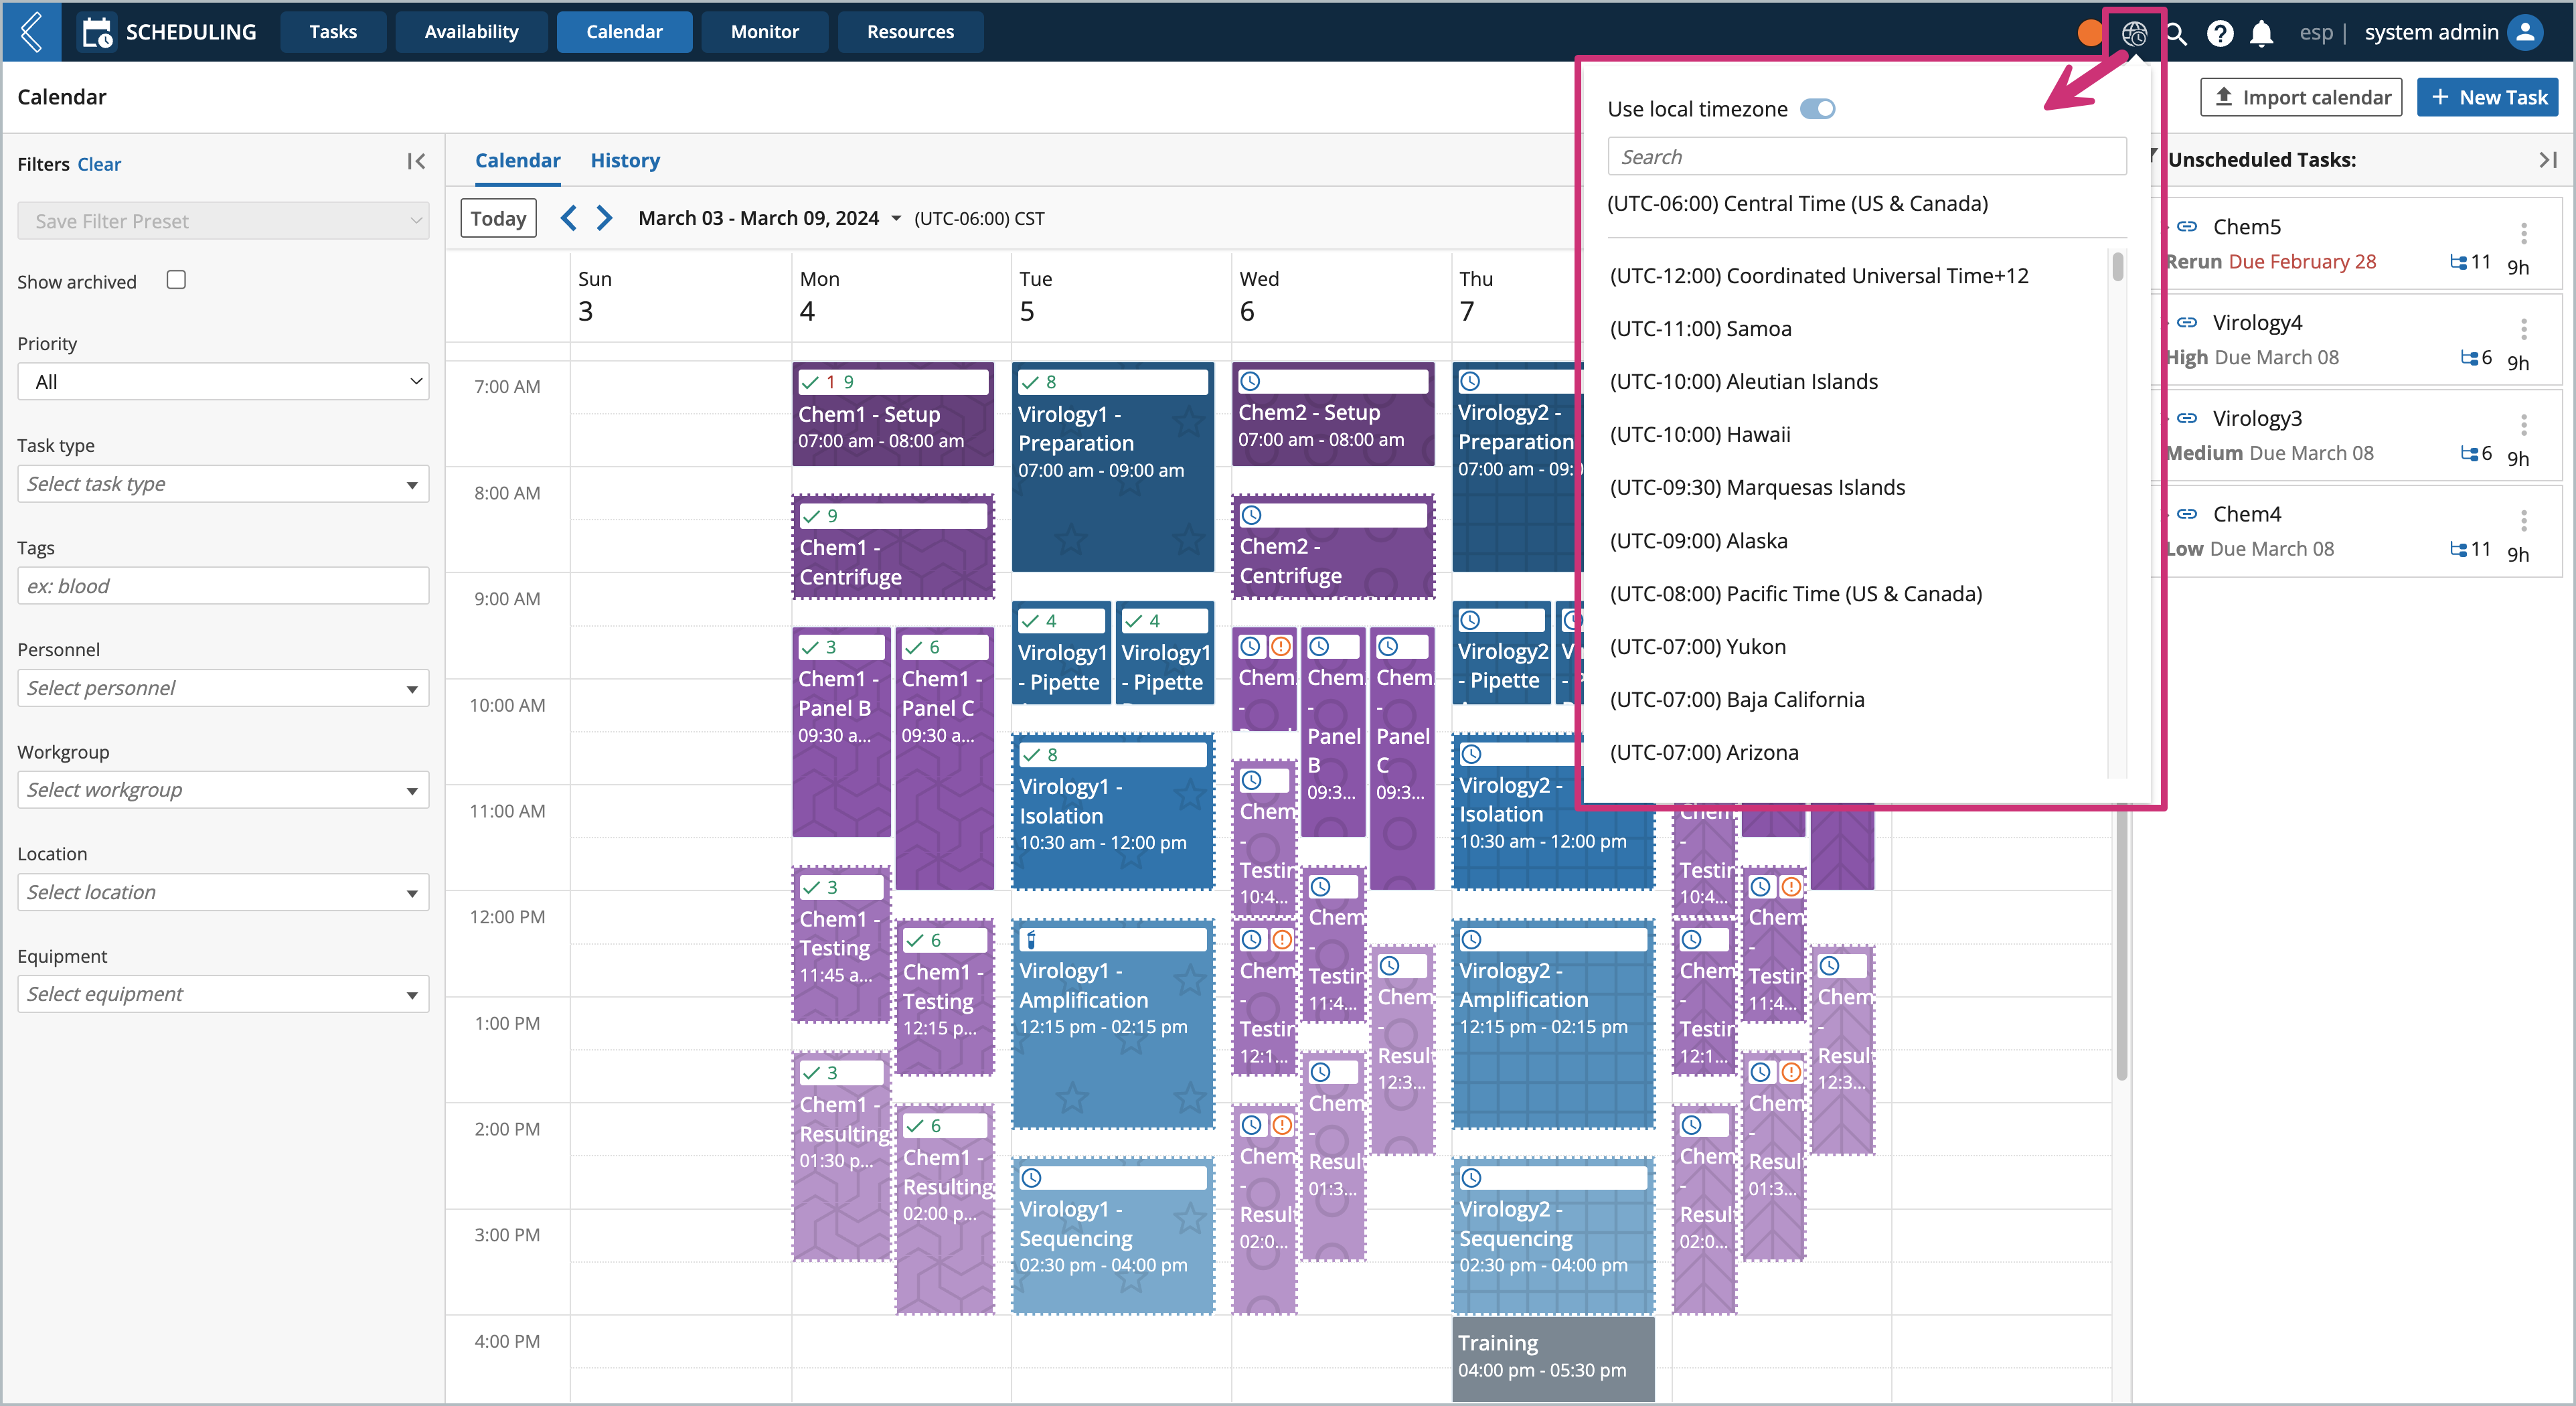This screenshot has height=1406, width=2576.
Task: Open the Select workgroup dropdown
Action: pyautogui.click(x=223, y=790)
